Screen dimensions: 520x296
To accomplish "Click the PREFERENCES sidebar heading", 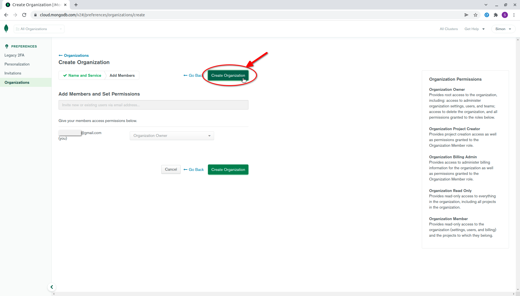I will pyautogui.click(x=24, y=46).
